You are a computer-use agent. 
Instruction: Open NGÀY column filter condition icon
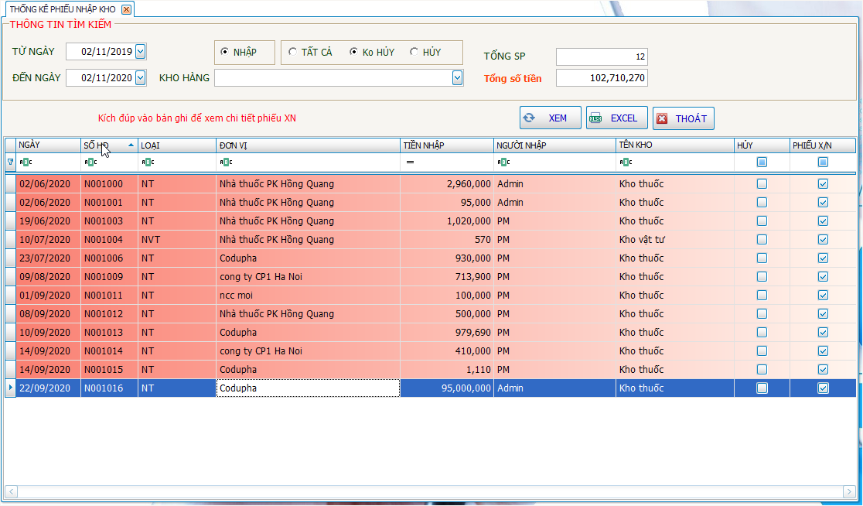(x=26, y=162)
